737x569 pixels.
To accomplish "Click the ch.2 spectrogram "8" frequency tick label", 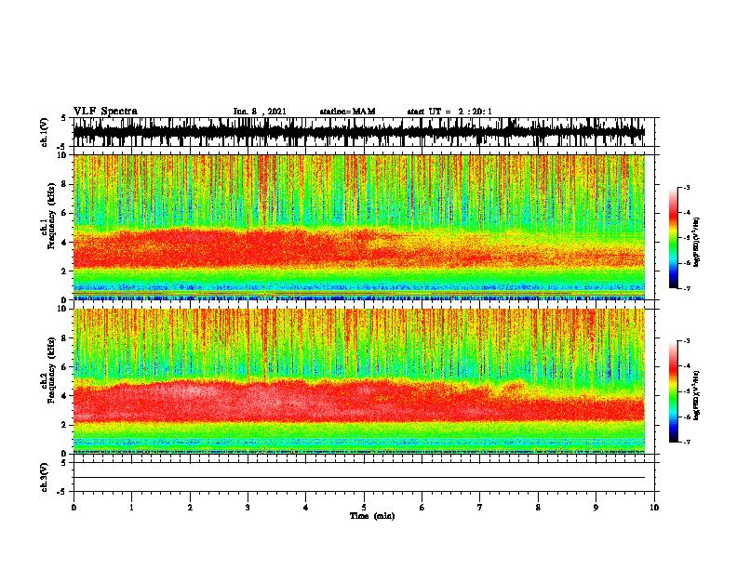I will [x=65, y=338].
